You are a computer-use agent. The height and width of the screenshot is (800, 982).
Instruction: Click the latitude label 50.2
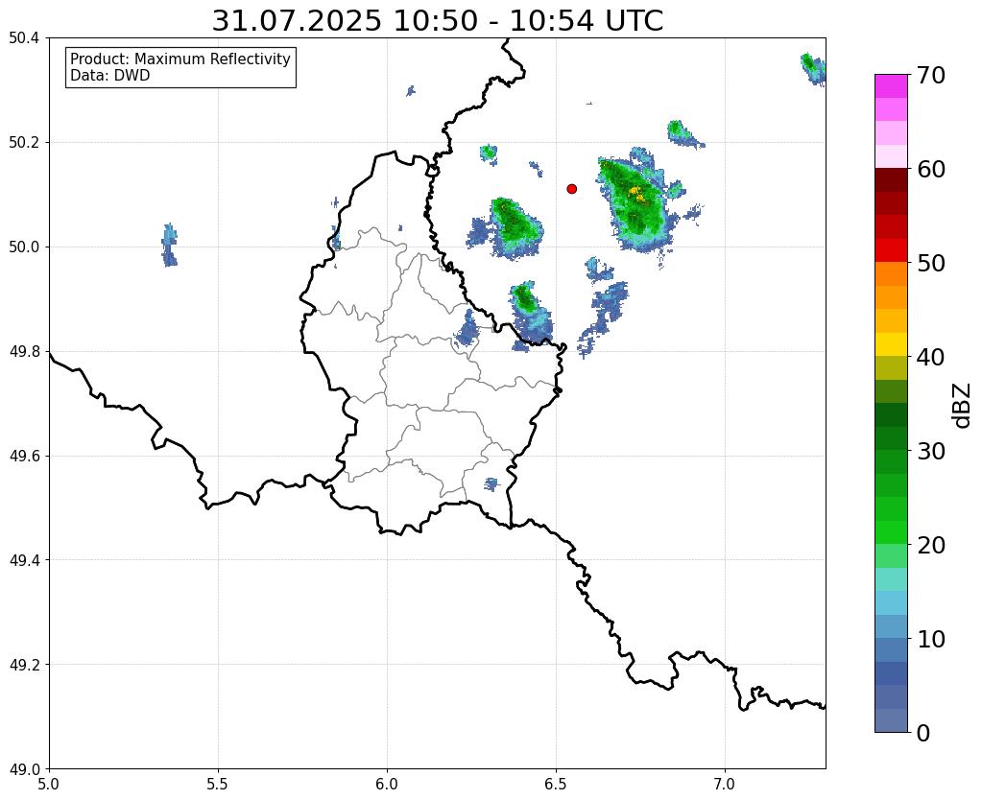coord(24,142)
